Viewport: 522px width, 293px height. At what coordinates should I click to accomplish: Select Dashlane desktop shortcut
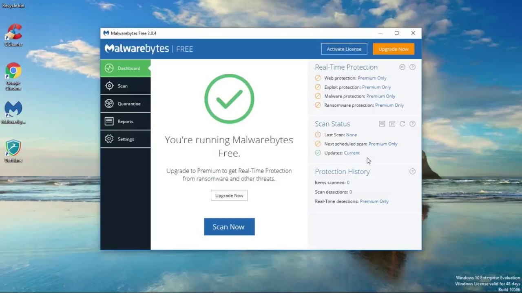[13, 151]
